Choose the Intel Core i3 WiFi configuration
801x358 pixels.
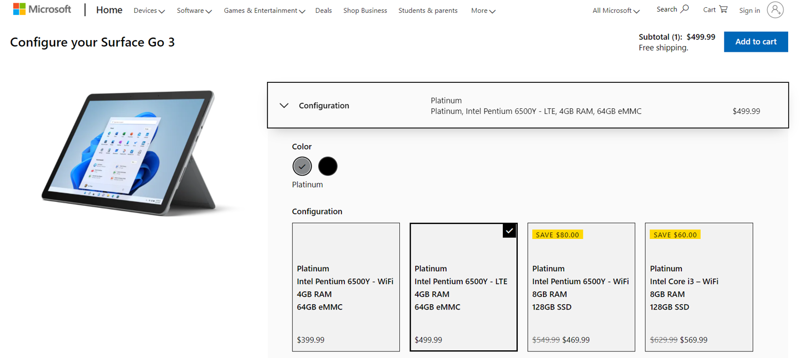(x=699, y=287)
